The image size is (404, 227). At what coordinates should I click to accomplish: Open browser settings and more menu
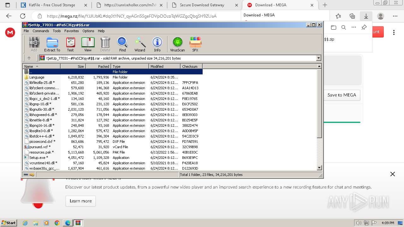(395, 16)
